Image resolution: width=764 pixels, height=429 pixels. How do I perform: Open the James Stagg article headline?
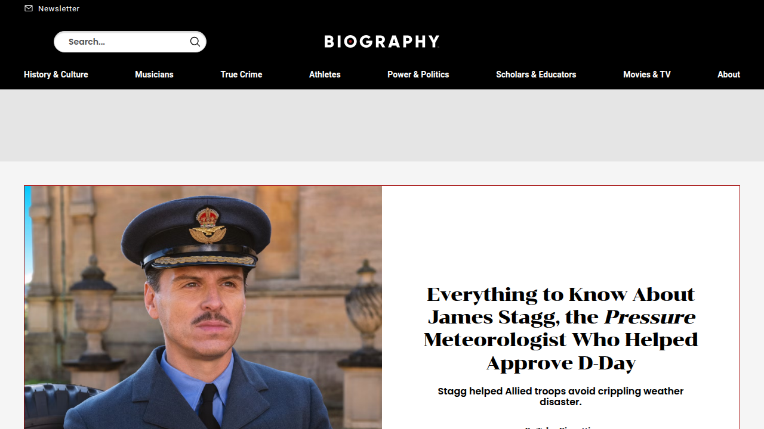coord(561,328)
